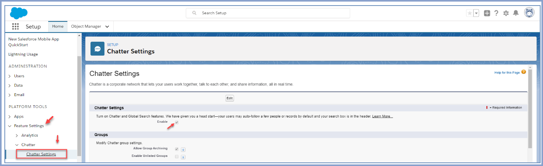Expand the Analytics chevron
The width and height of the screenshot is (543, 166).
point(17,135)
